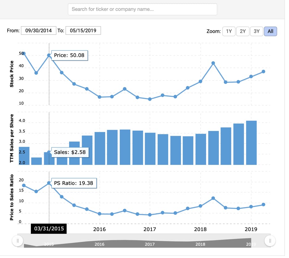Set zoom to 1Y
This screenshot has width=289, height=258.
229,31
